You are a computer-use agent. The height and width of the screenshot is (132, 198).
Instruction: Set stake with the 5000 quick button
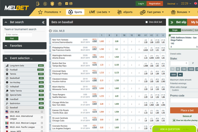(174, 75)
